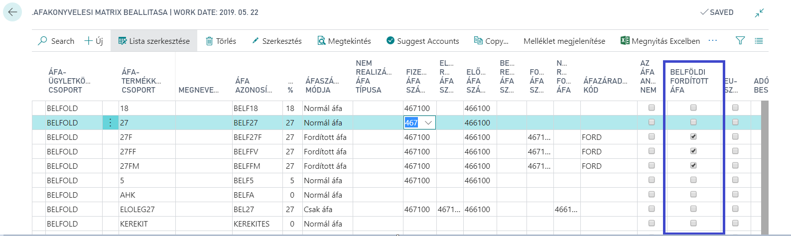Open Megnyitás Excelben

point(660,41)
